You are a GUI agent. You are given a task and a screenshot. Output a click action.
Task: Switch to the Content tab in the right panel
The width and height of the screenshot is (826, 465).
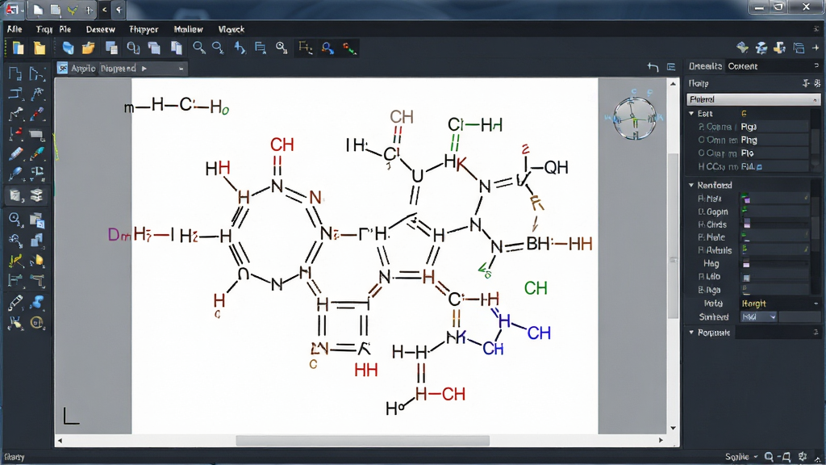pyautogui.click(x=743, y=66)
